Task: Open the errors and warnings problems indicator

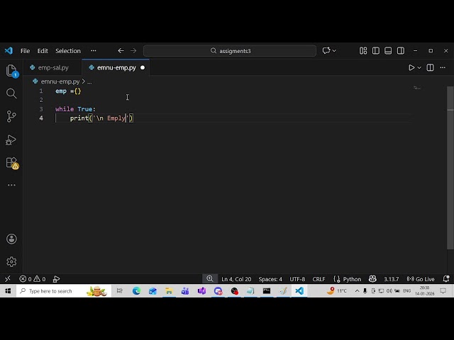Action: pos(33,279)
